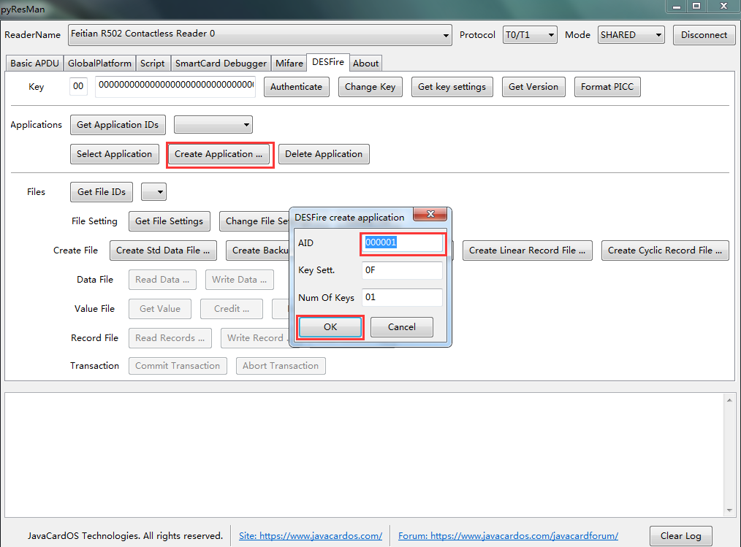Image resolution: width=741 pixels, height=547 pixels.
Task: Switch to the Mifare tab
Action: coord(289,64)
